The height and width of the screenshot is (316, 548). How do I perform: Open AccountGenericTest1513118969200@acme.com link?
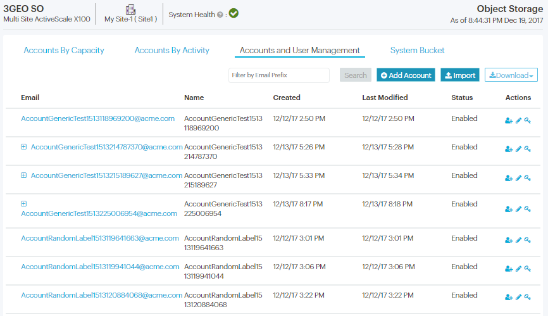pos(98,118)
